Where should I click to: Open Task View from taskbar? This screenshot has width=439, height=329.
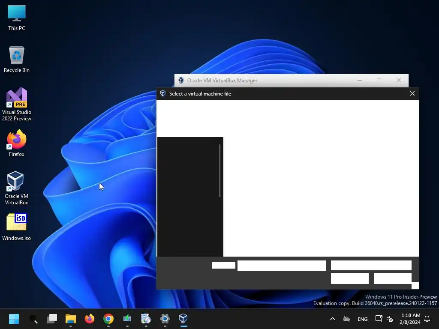(52, 319)
